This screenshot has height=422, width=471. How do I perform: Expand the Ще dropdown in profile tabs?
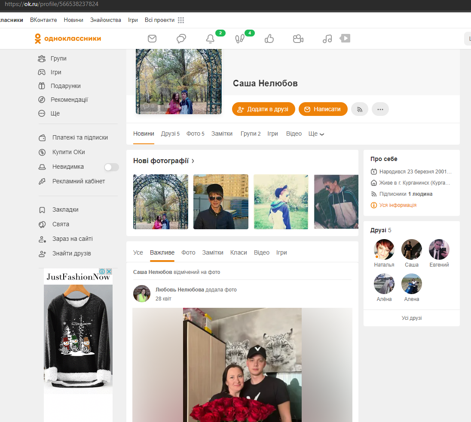click(316, 134)
